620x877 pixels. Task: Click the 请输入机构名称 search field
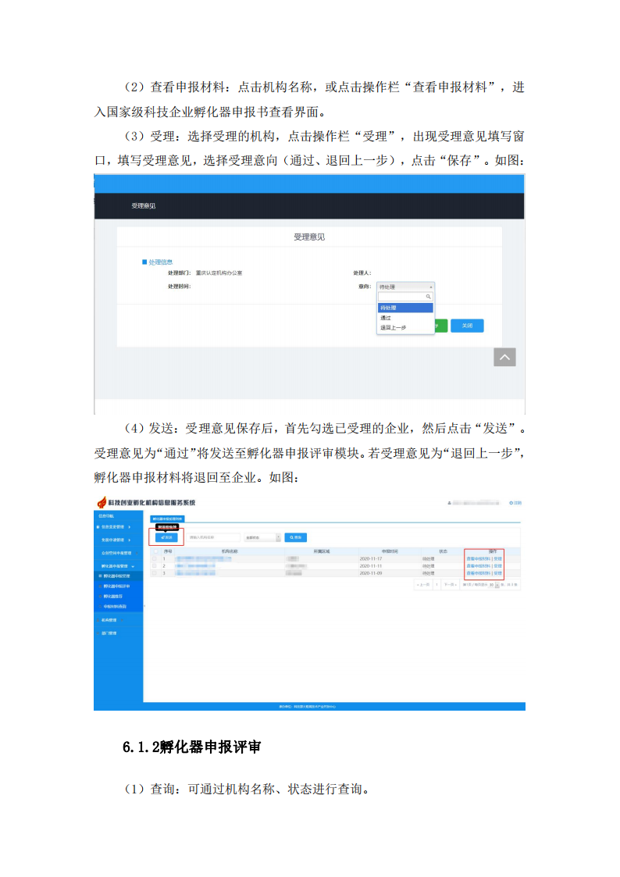215,537
